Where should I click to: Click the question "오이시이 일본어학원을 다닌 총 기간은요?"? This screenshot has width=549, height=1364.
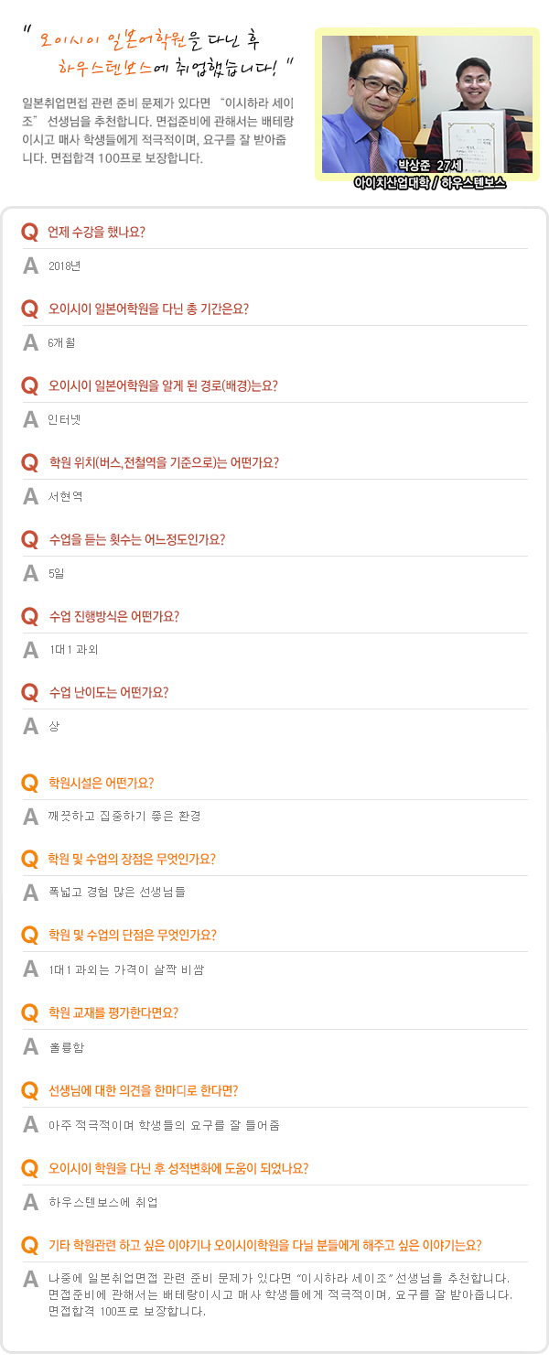coord(148,309)
